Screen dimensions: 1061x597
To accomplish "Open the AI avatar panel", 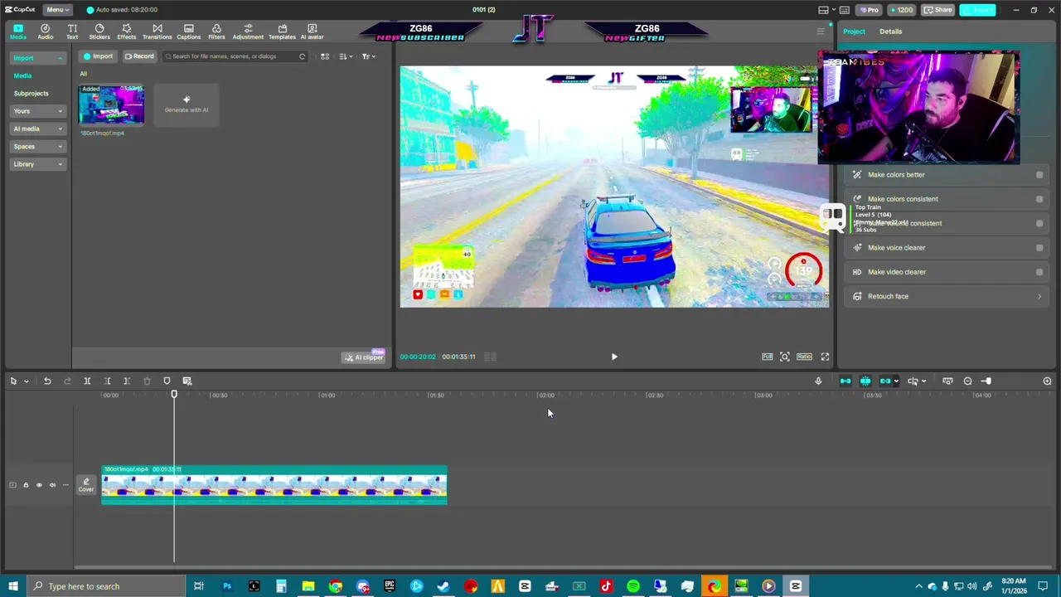I will point(312,32).
